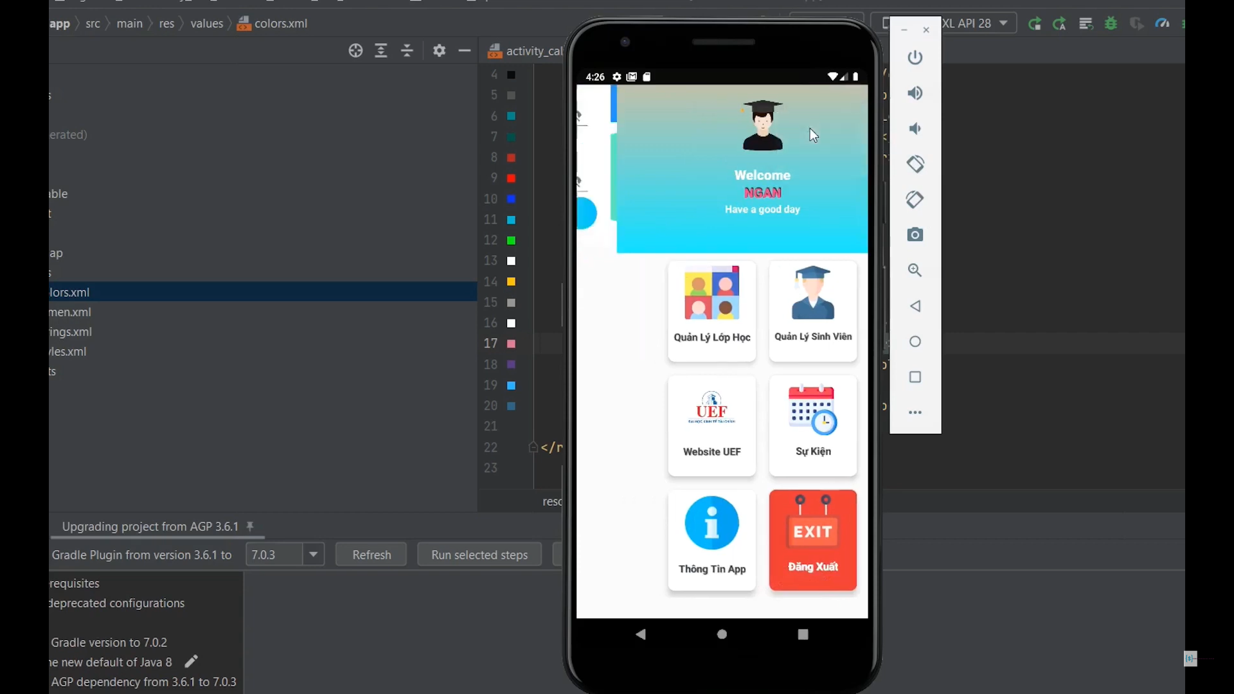Click line number 17 in gutter
Viewport: 1234px width, 694px height.
pos(491,344)
